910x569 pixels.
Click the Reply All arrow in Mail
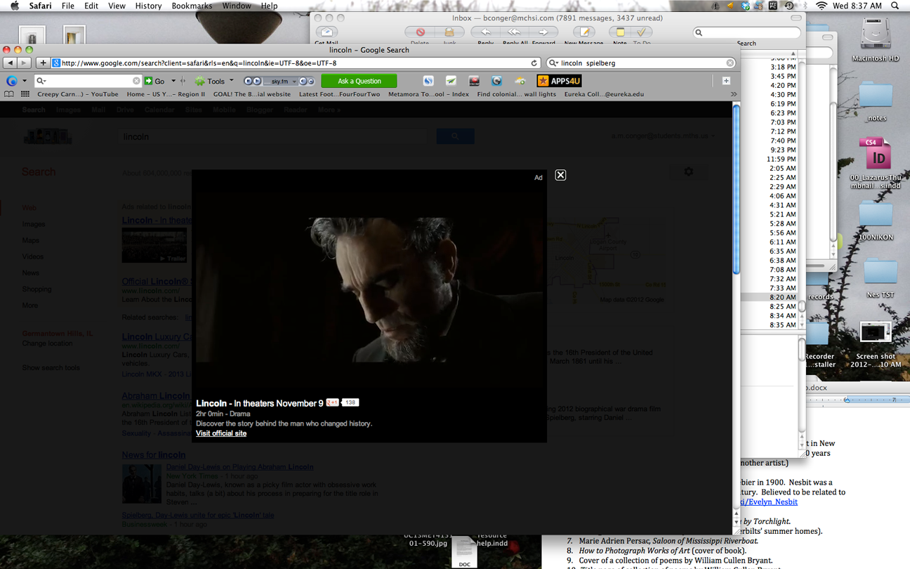tap(515, 32)
